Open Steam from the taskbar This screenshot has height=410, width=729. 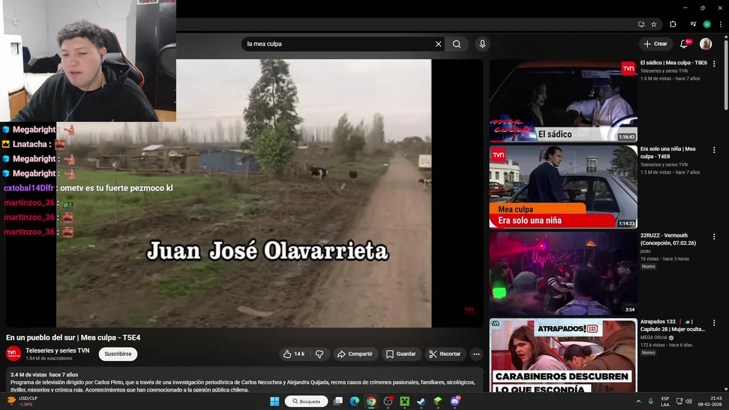421,401
